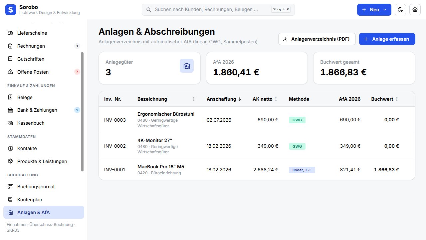Navigate to Buchungsjournal
Image resolution: width=426 pixels, height=240 pixels.
44,187
